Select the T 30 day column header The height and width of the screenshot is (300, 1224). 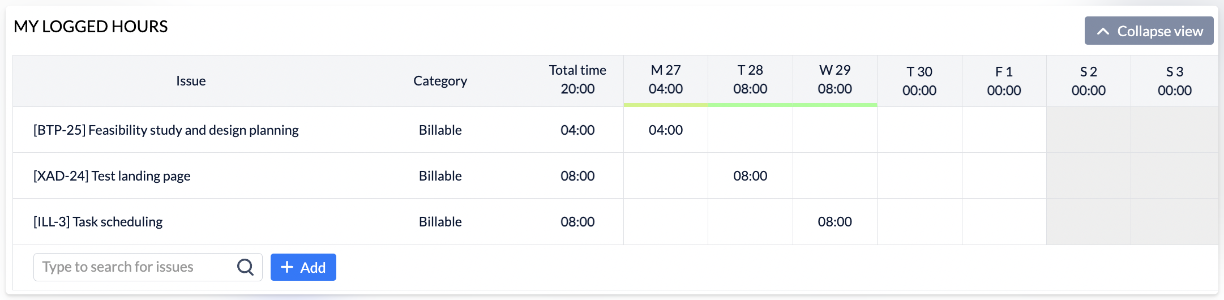(x=919, y=81)
